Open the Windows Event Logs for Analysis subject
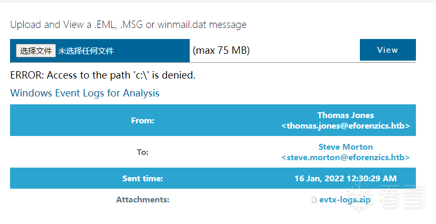 [85, 93]
